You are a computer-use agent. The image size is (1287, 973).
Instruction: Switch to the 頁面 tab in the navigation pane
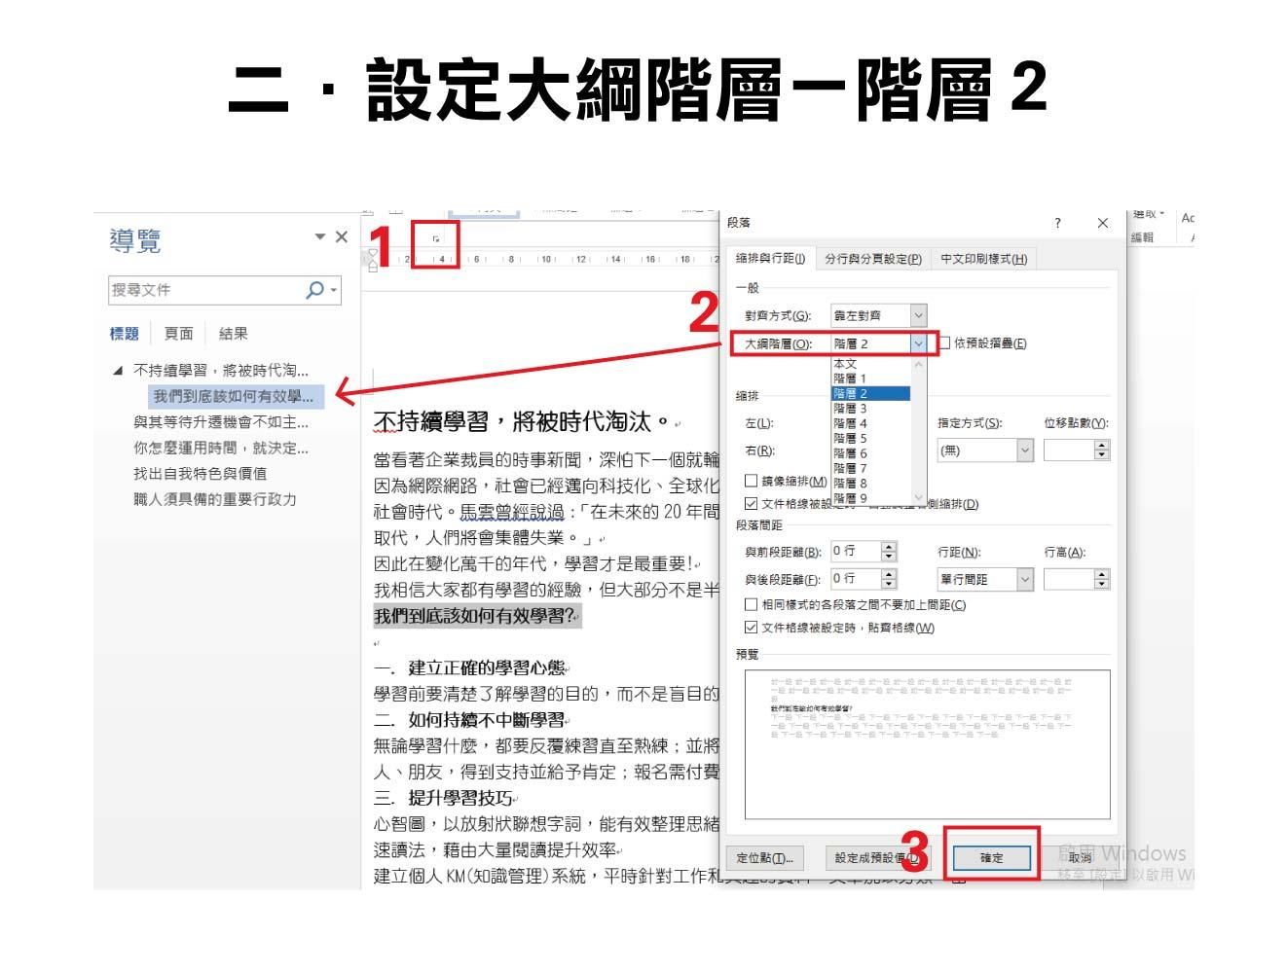click(177, 332)
